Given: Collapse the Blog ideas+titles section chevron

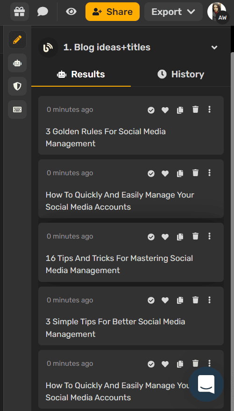Looking at the screenshot, I should point(214,48).
